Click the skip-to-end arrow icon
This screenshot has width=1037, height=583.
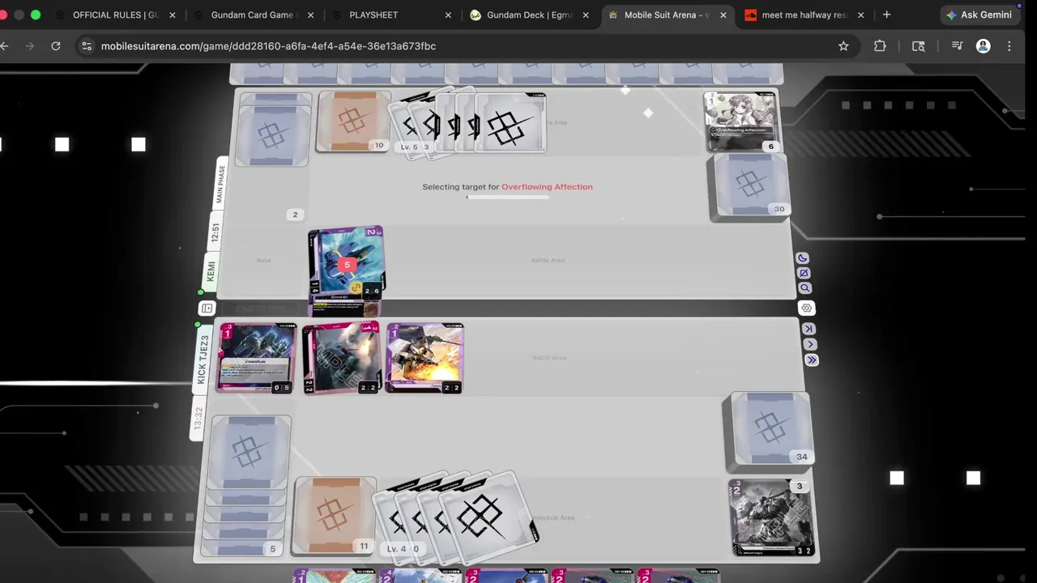(x=809, y=329)
